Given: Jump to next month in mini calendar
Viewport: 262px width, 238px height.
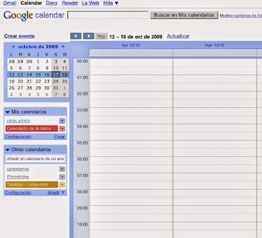Looking at the screenshot, I should (63, 46).
